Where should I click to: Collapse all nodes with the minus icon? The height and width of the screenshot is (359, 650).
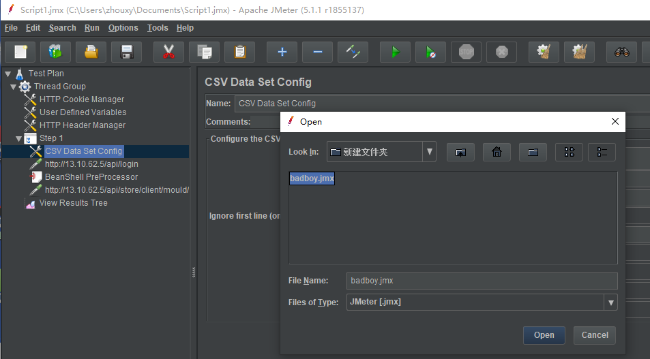[318, 52]
